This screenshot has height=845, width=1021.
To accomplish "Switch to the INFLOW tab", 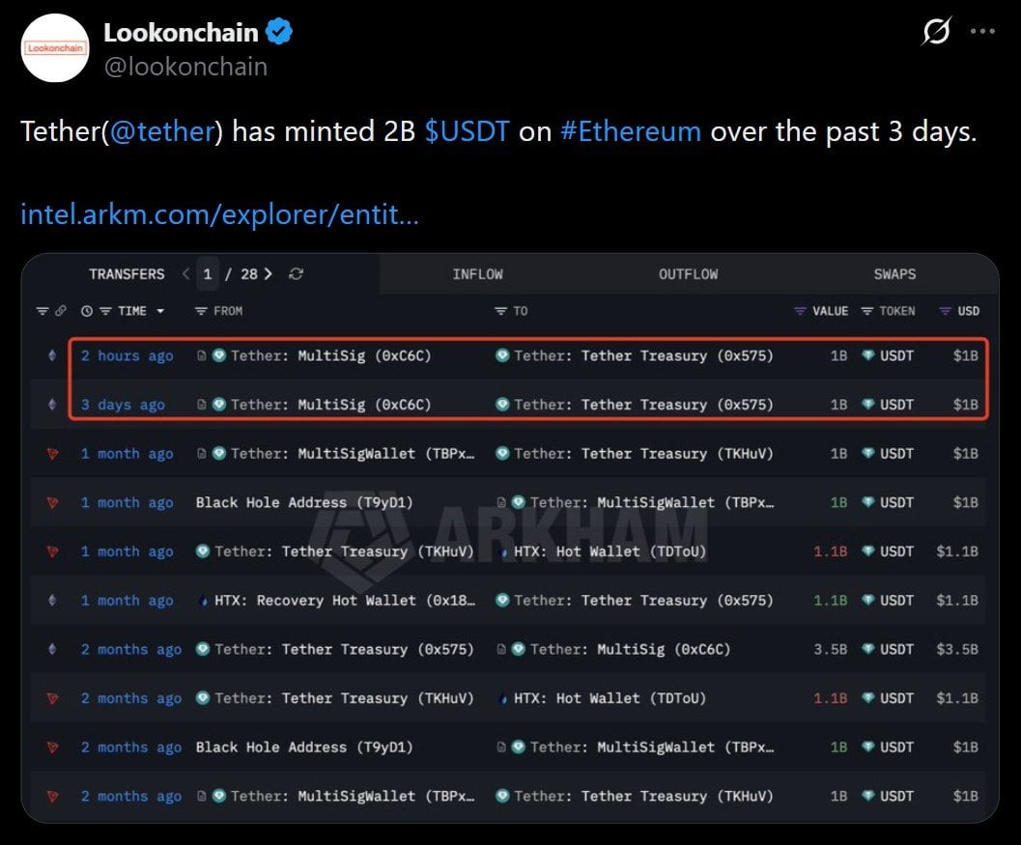I will [x=477, y=274].
